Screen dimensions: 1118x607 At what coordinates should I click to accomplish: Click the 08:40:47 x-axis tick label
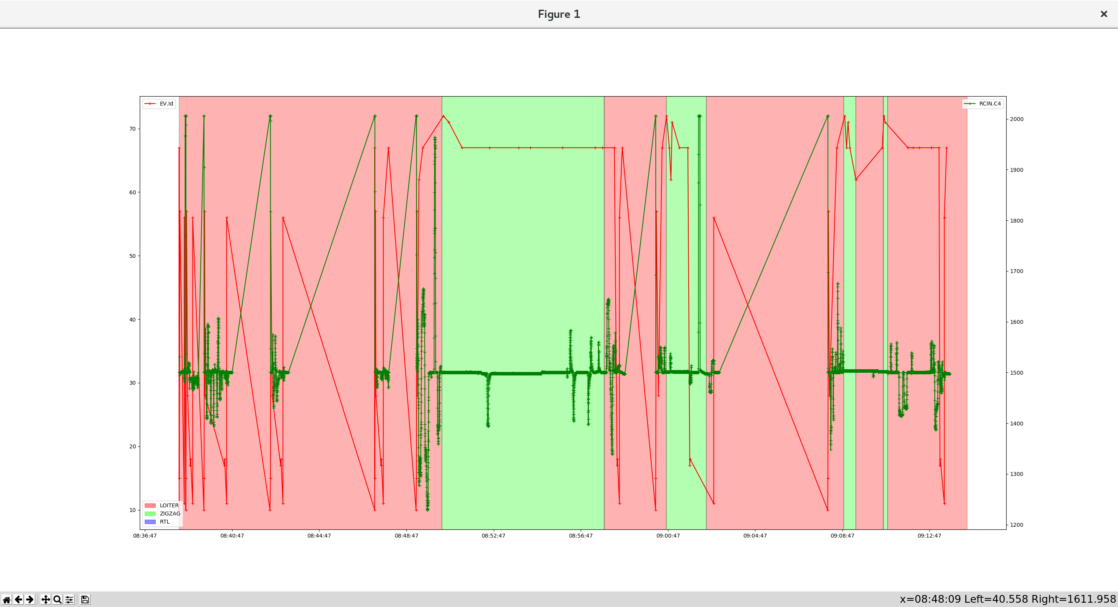232,536
